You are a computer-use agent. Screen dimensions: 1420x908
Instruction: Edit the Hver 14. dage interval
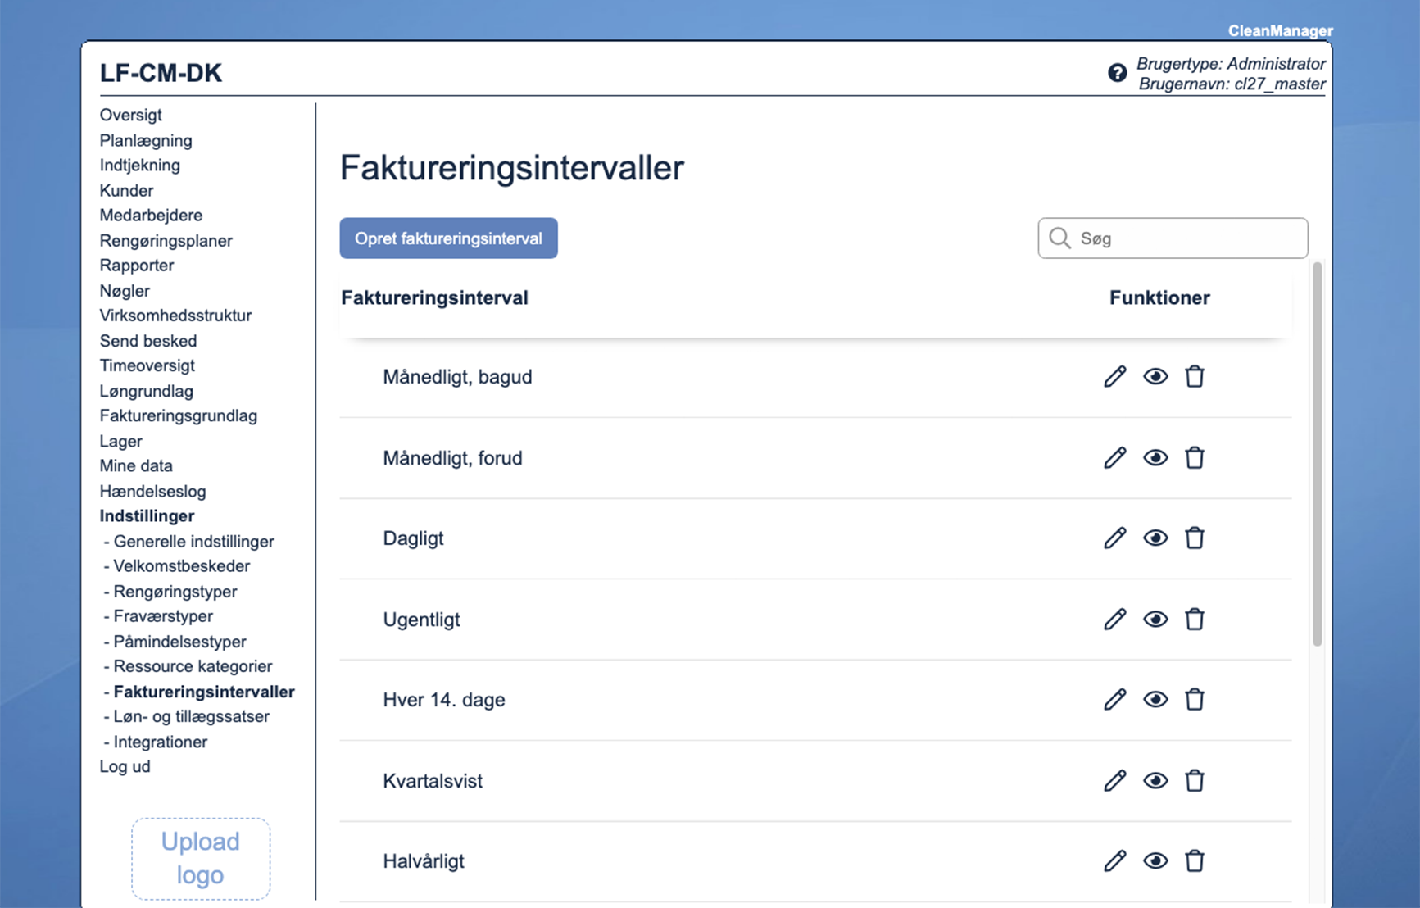(1114, 699)
